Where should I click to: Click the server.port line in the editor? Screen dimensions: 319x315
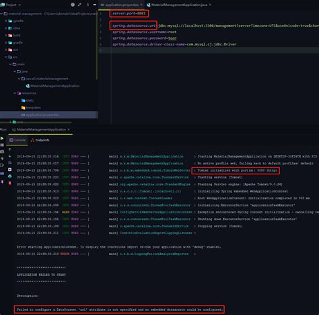click(129, 13)
